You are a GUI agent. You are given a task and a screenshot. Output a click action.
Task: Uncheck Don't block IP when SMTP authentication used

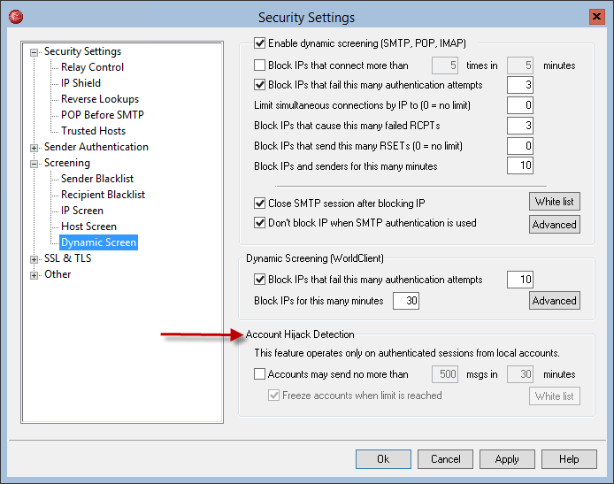point(259,223)
